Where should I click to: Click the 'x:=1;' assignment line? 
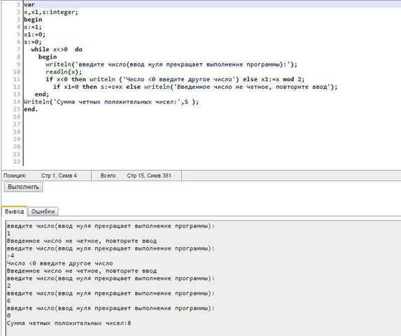point(33,27)
